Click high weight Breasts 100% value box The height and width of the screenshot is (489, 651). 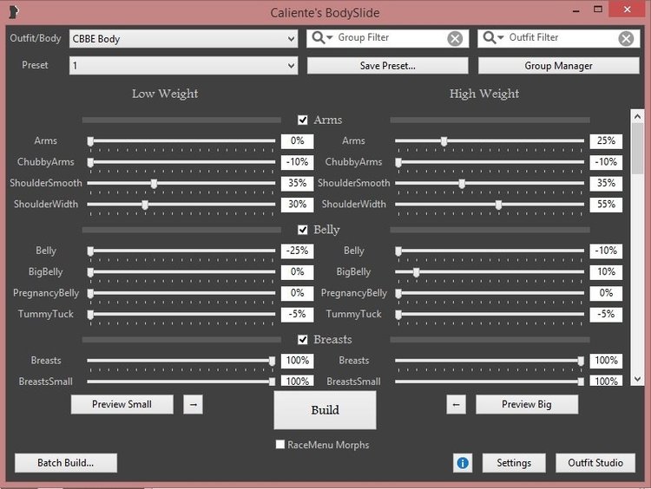tap(606, 361)
